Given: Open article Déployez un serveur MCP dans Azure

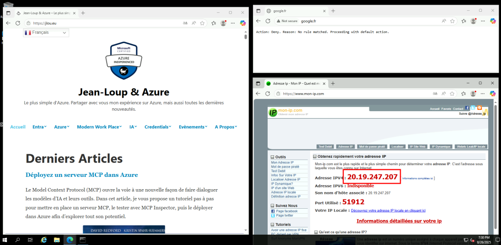Looking at the screenshot, I should point(82,175).
